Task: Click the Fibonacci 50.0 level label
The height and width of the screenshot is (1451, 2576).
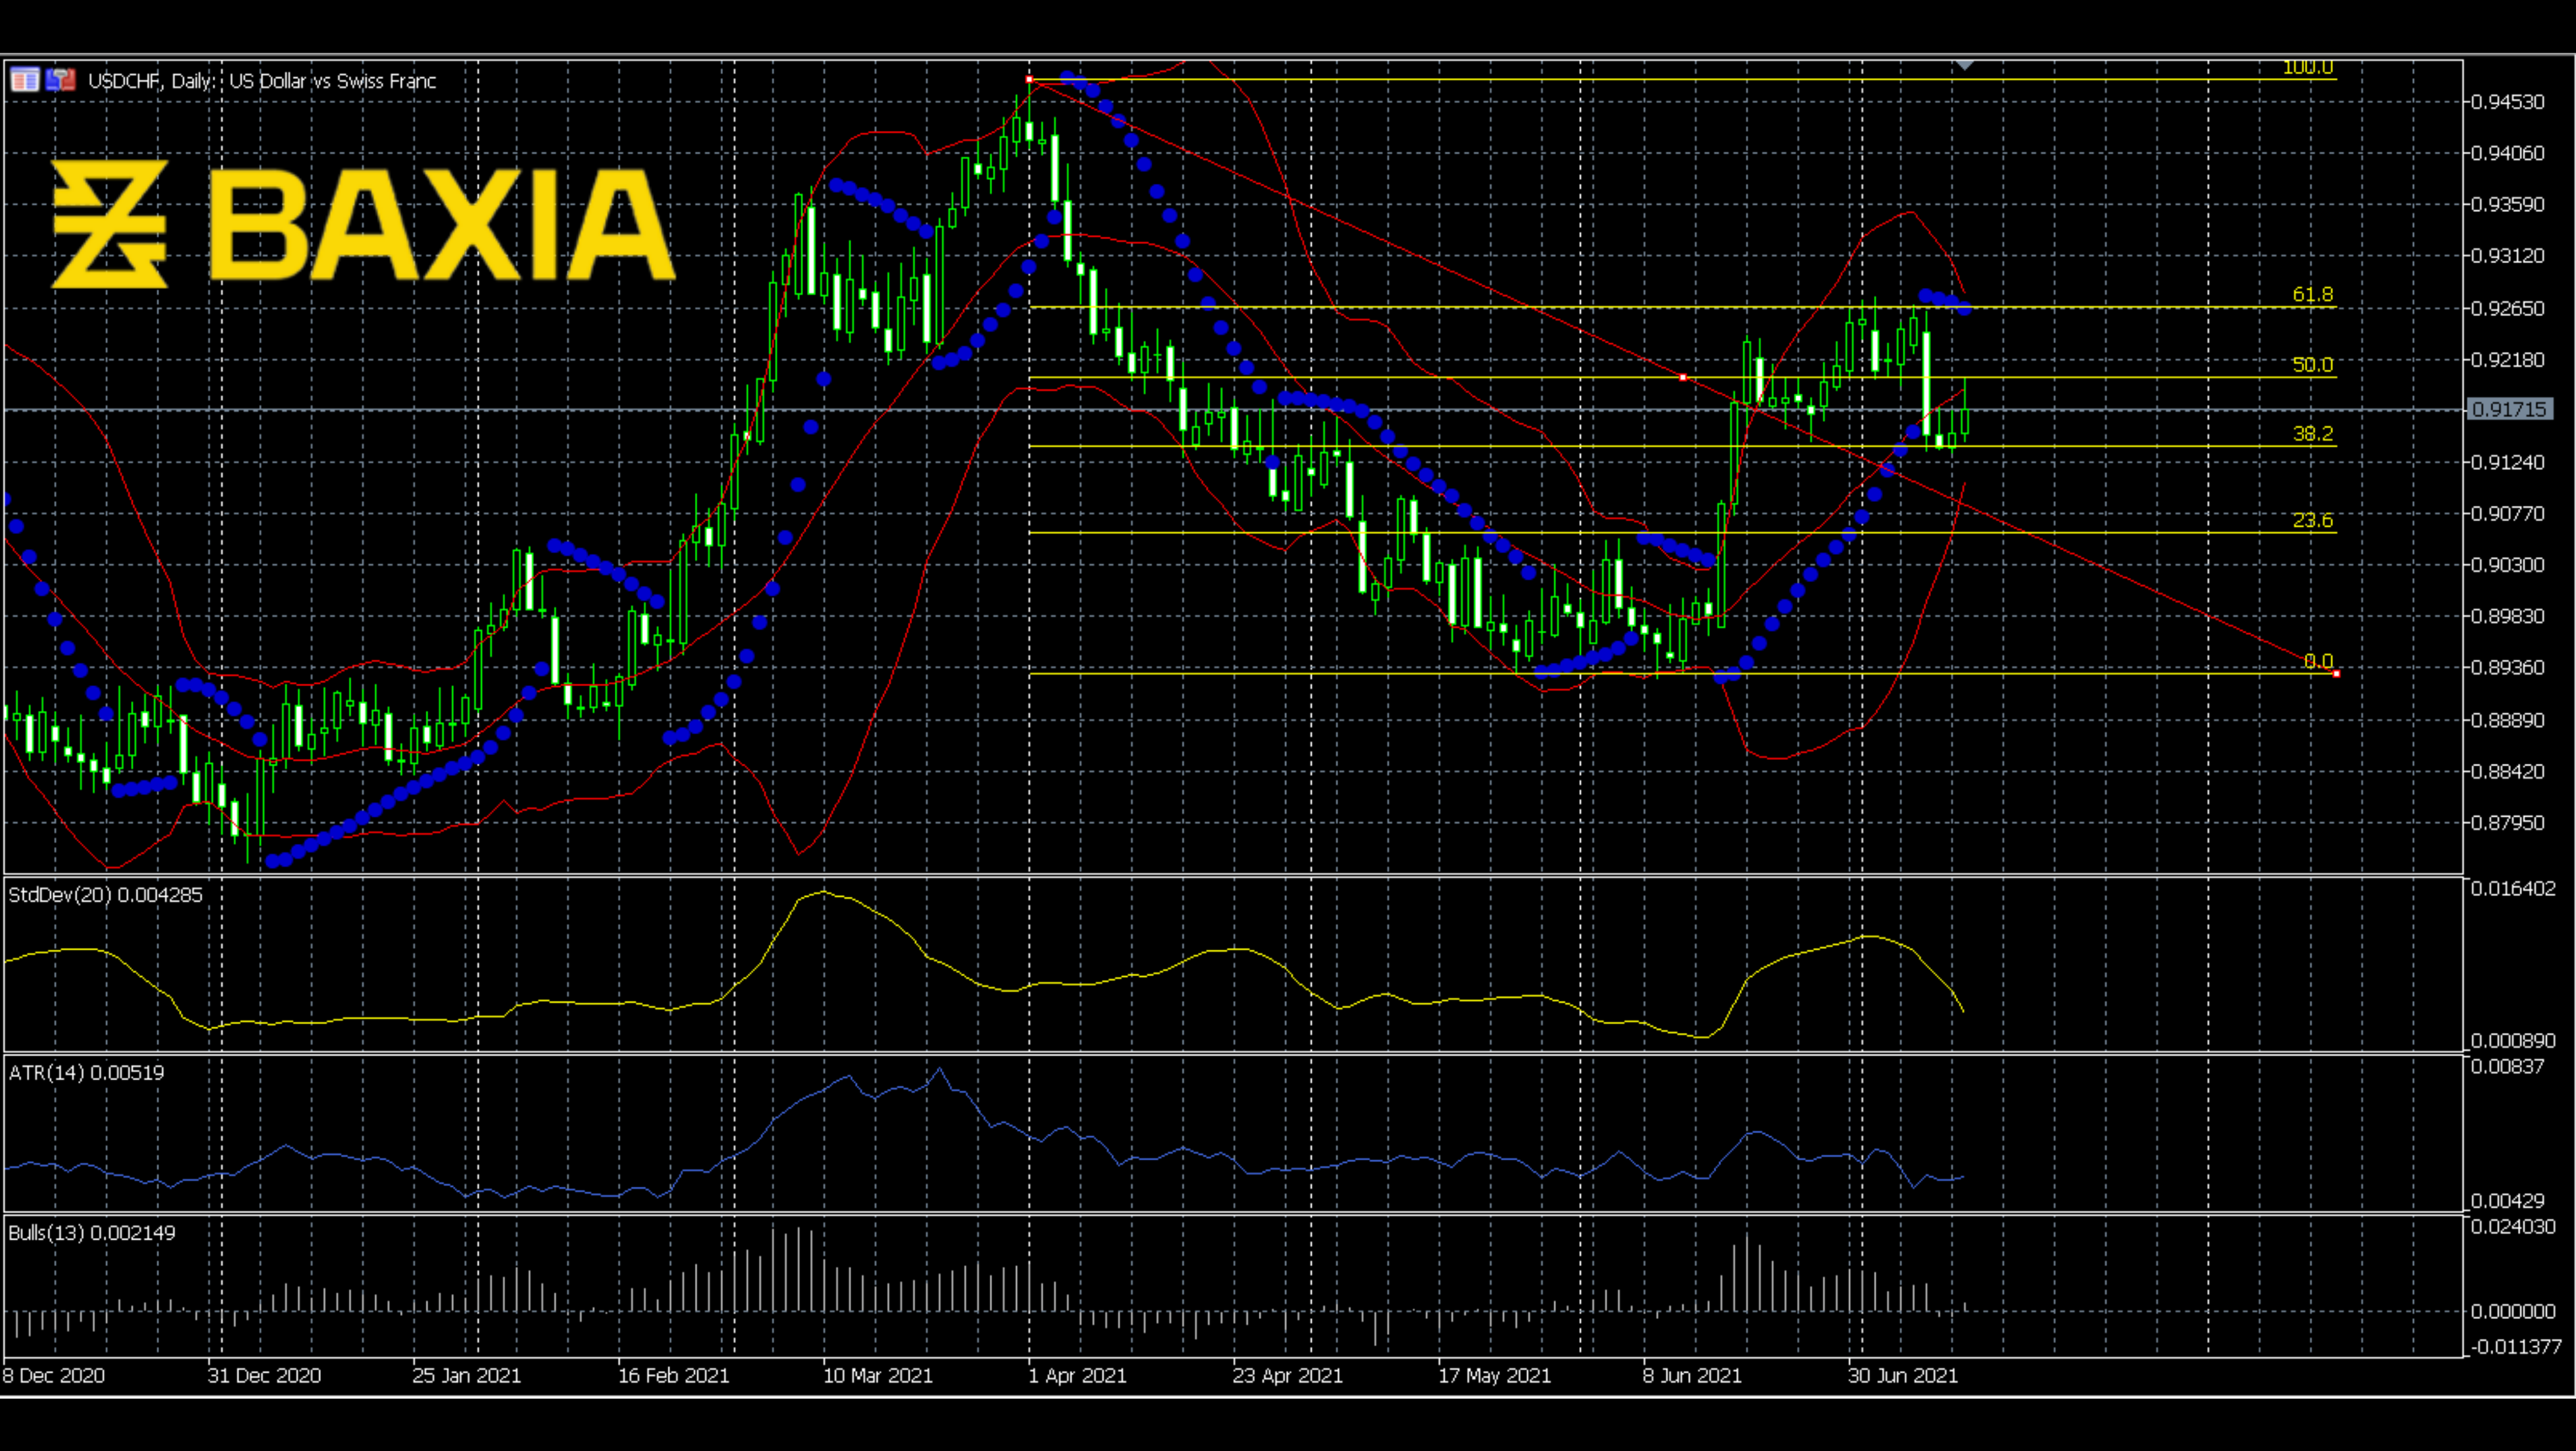Action: [x=2313, y=364]
